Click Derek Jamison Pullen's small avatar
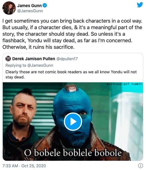 click(x=8, y=59)
